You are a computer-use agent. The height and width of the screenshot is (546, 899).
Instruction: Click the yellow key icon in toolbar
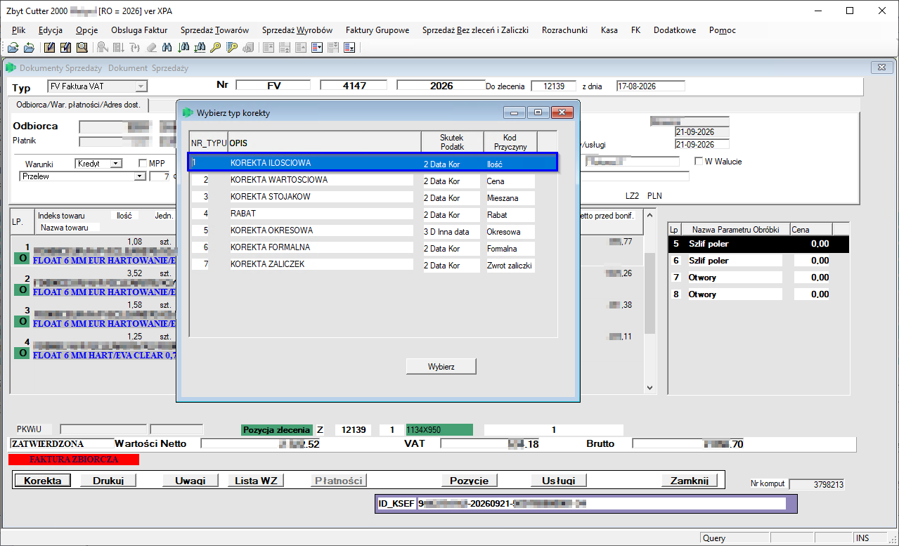[216, 48]
